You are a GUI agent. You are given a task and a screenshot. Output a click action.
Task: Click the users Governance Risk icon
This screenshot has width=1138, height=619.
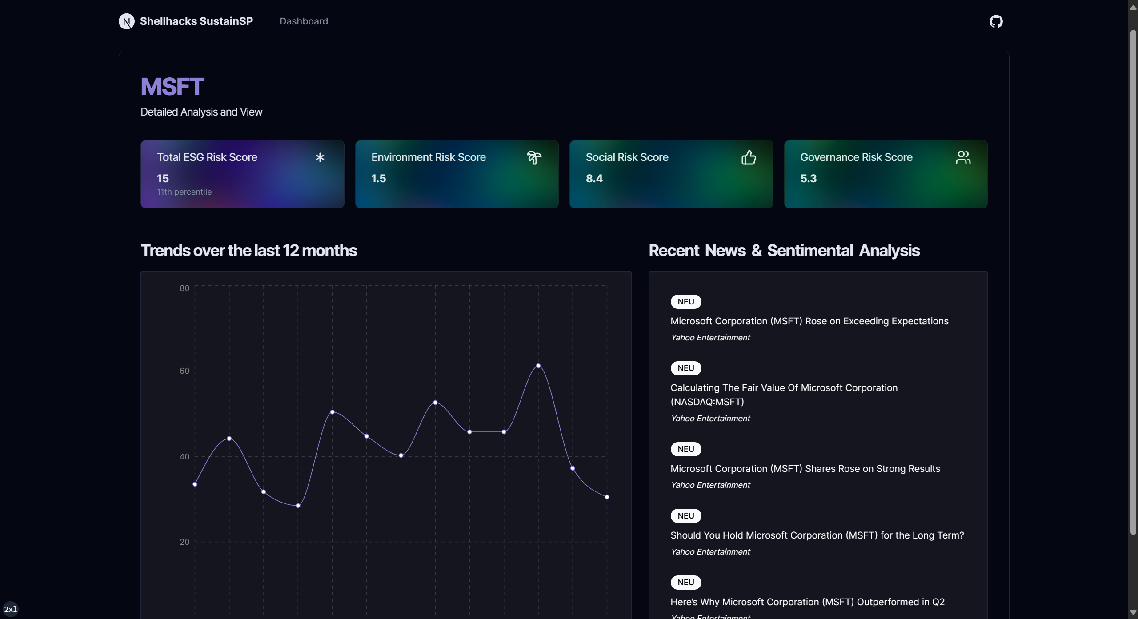(963, 157)
